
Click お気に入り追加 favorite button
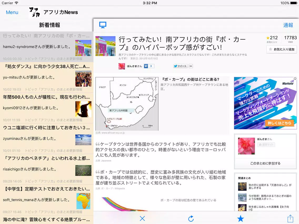282,49
